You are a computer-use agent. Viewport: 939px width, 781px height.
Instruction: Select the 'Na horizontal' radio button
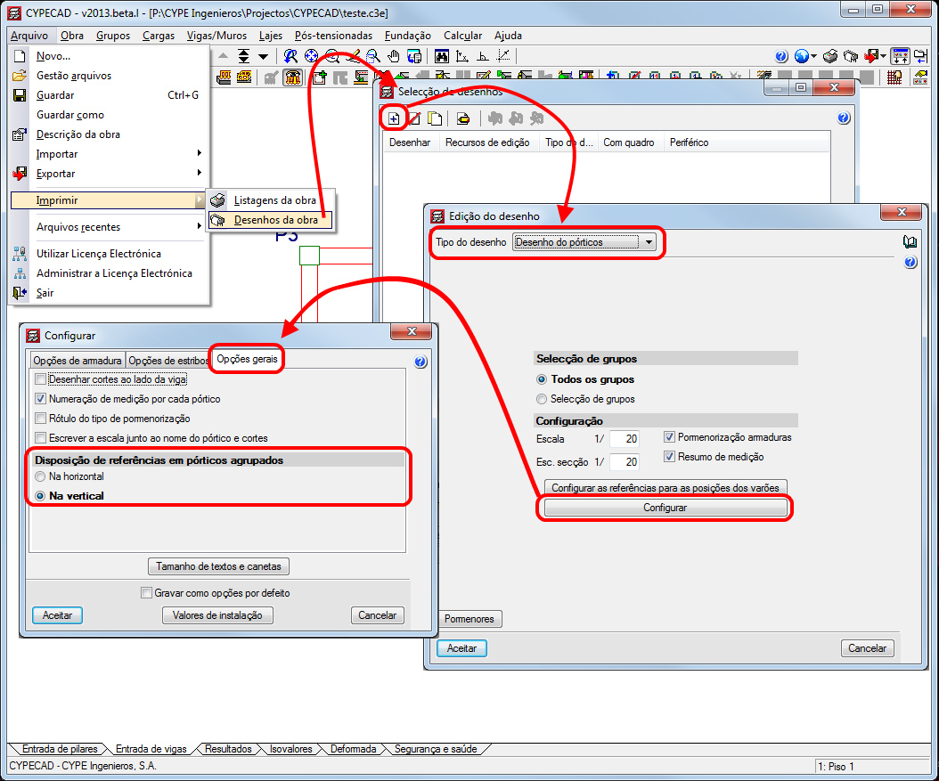coord(40,476)
